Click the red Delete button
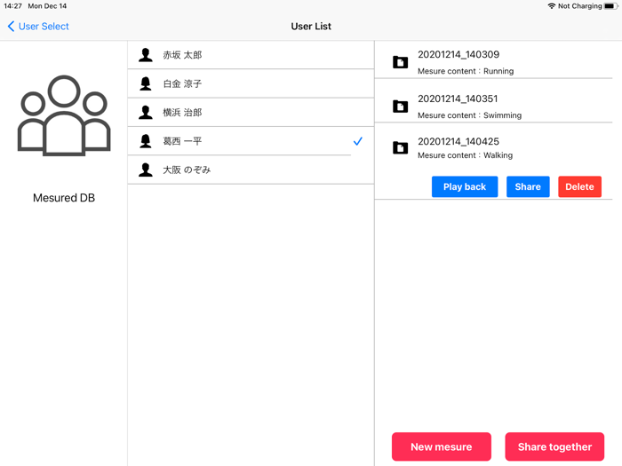 (579, 186)
